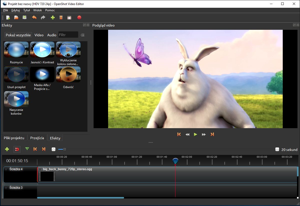Open the Plik menu
The height and width of the screenshot is (206, 300).
point(6,10)
